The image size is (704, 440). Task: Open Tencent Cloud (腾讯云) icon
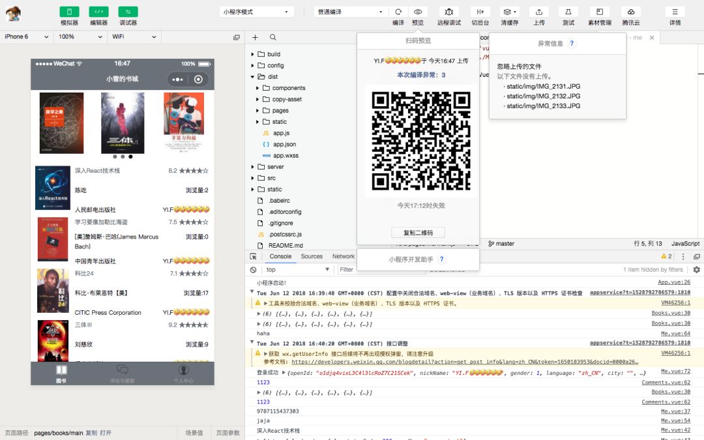(631, 12)
